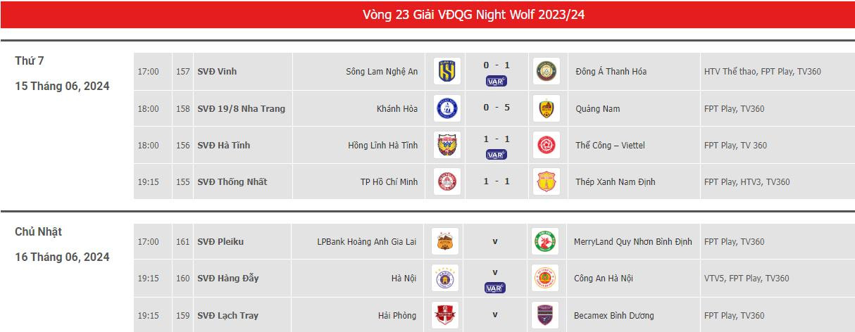
Task: Click the Sông Lam Nghệ An club logo
Action: click(447, 71)
